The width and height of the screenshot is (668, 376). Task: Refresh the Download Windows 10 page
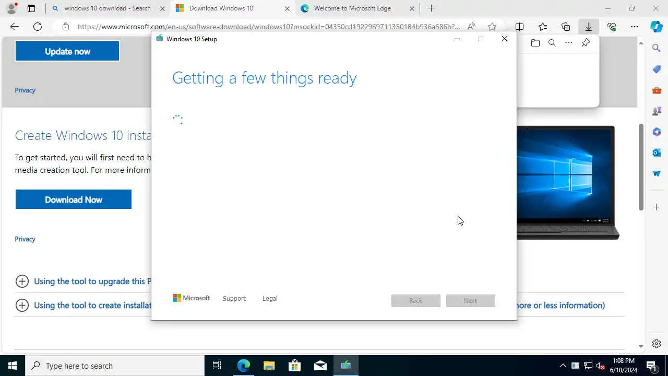coord(38,27)
